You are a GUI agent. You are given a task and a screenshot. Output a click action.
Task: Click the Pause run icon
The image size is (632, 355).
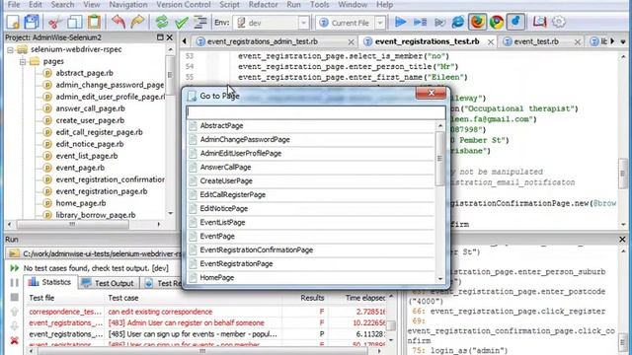click(x=15, y=283)
